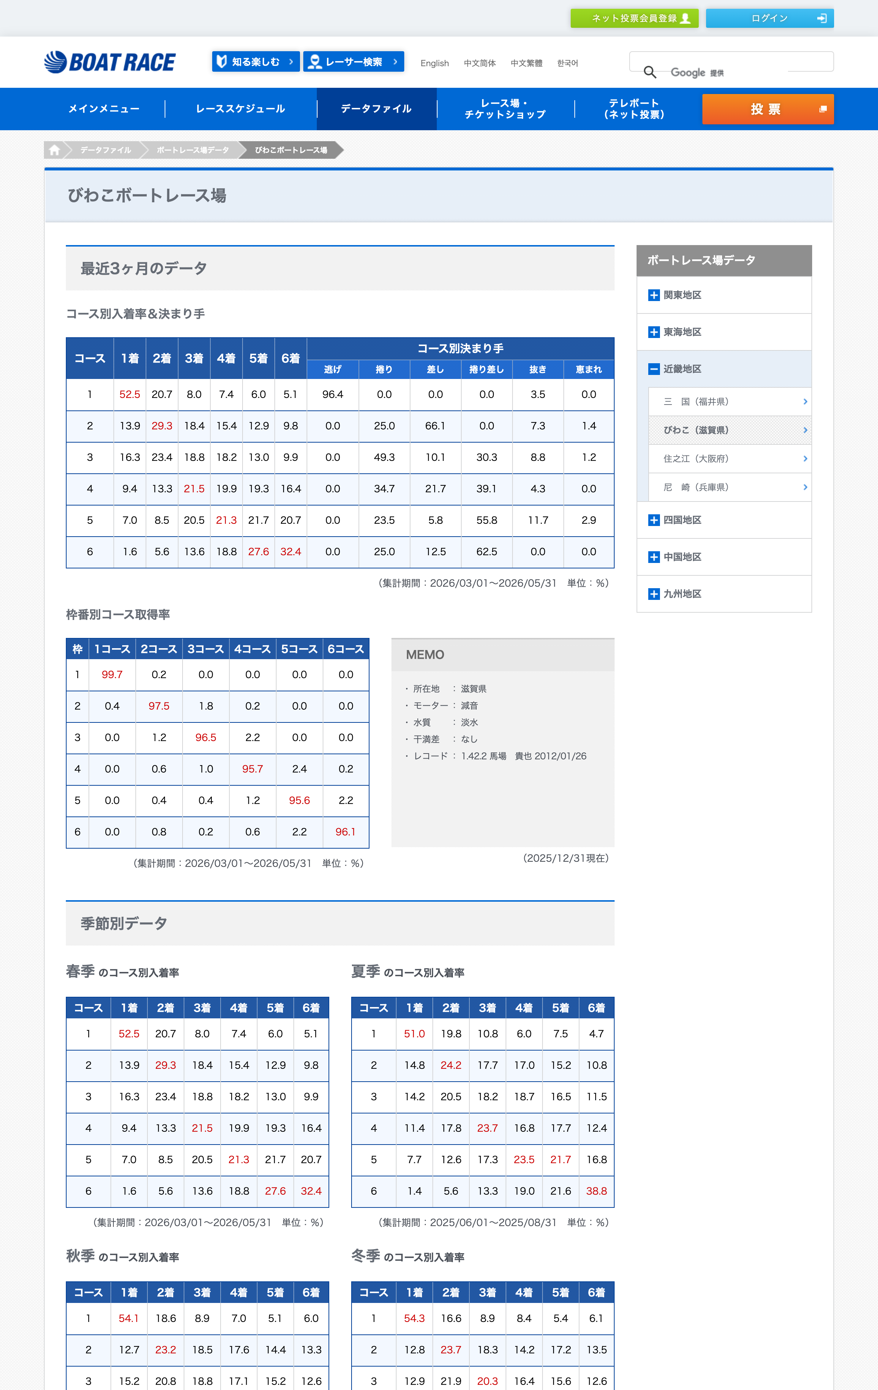Viewport: 878px width, 1390px height.
Task: Click the shield icon on 知る楽しむ
Action: [221, 61]
